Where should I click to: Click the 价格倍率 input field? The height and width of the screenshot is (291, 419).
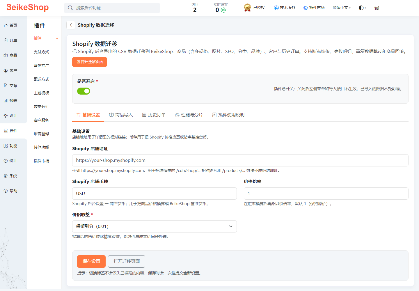[326, 194]
